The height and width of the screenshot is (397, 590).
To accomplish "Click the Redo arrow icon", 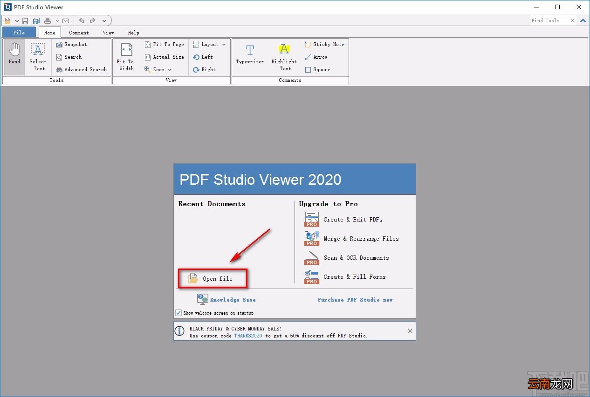I will [x=93, y=20].
